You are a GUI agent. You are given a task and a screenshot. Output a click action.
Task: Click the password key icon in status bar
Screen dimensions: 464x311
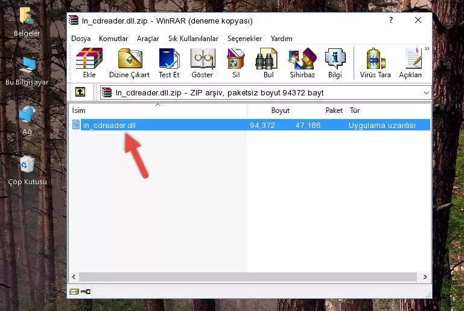[x=86, y=292]
